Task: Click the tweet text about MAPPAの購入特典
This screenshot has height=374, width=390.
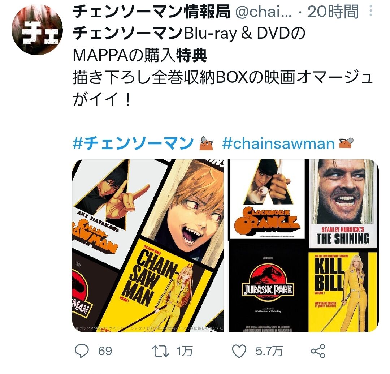Action: click(140, 55)
